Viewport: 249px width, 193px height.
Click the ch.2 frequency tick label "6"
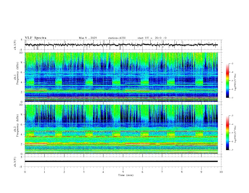[x=22, y=125]
